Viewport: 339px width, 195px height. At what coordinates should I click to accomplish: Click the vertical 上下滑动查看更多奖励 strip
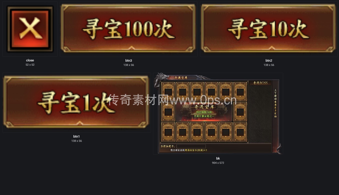click(275, 103)
